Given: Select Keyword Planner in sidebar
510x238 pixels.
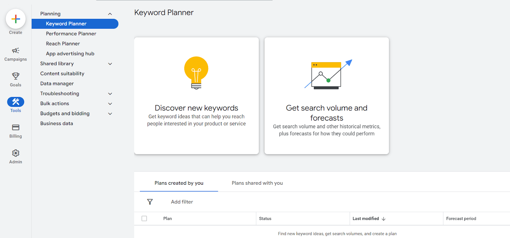Looking at the screenshot, I should (75, 24).
